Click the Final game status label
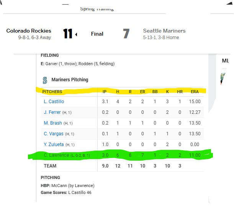Viewport: 234px width, 207px height. point(97,34)
